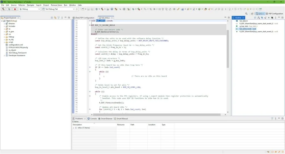
Task: Click the Build hammer icon in the launch bar
Action: [x=4, y=9]
